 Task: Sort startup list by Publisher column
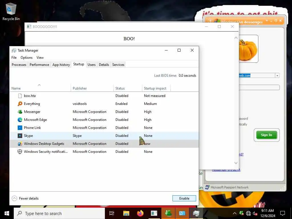92,88
